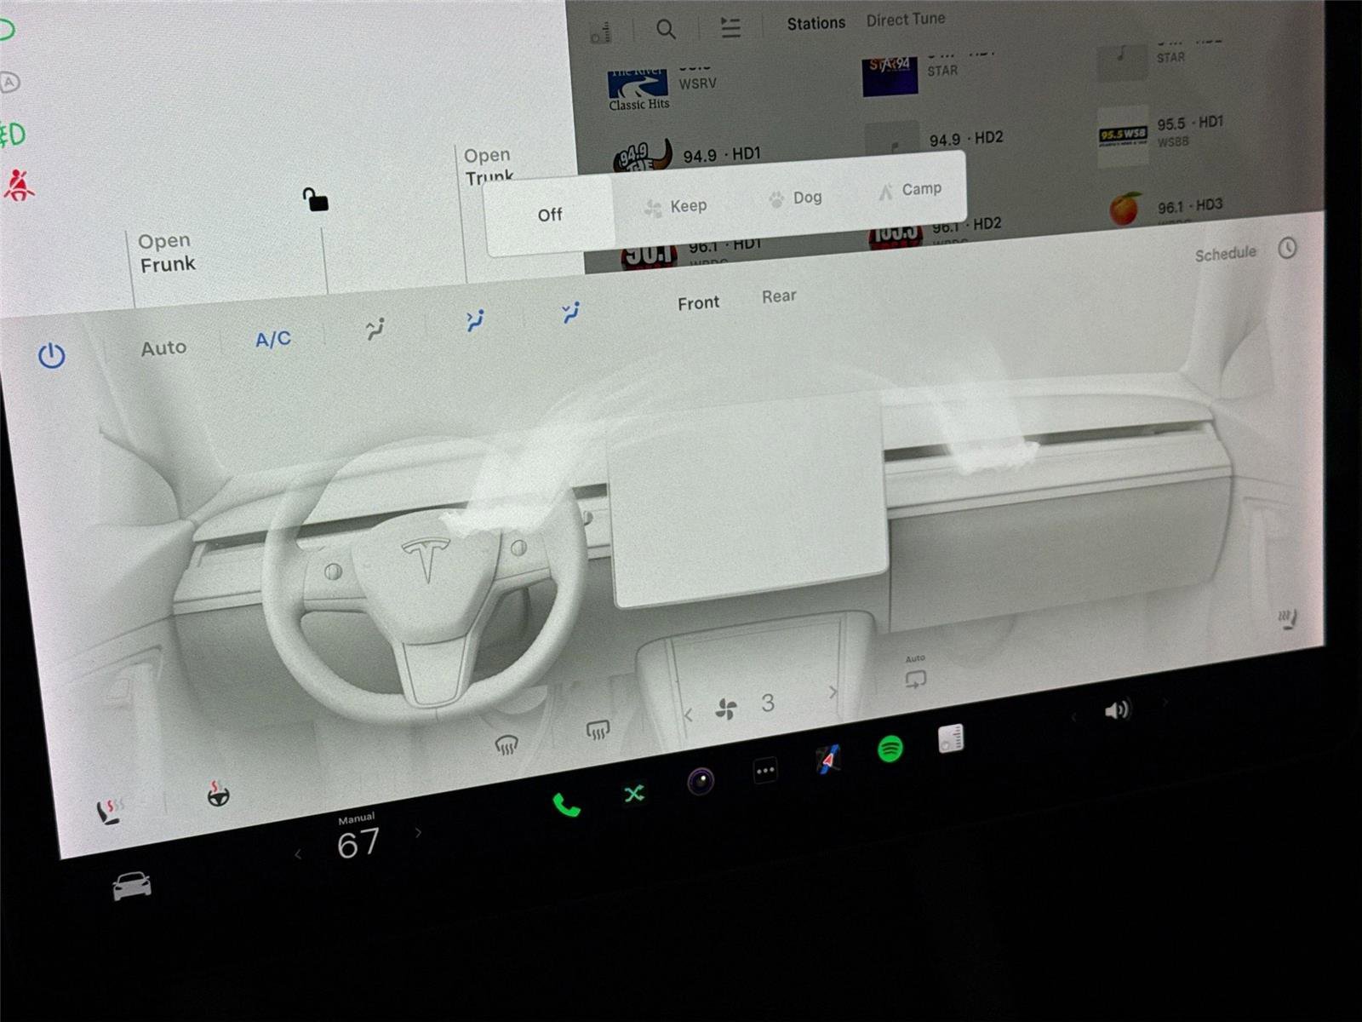Search for a radio station
The image size is (1362, 1022).
[667, 28]
